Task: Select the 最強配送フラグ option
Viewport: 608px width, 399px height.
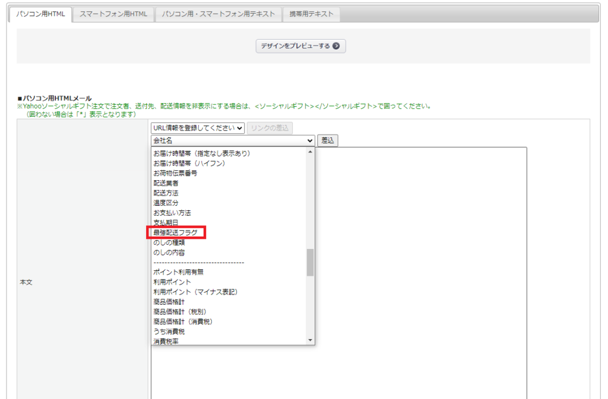Action: 229,232
